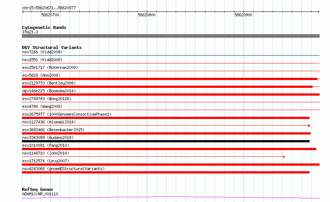Open variant nsv1551 (Kidd2008) label

click(42, 60)
